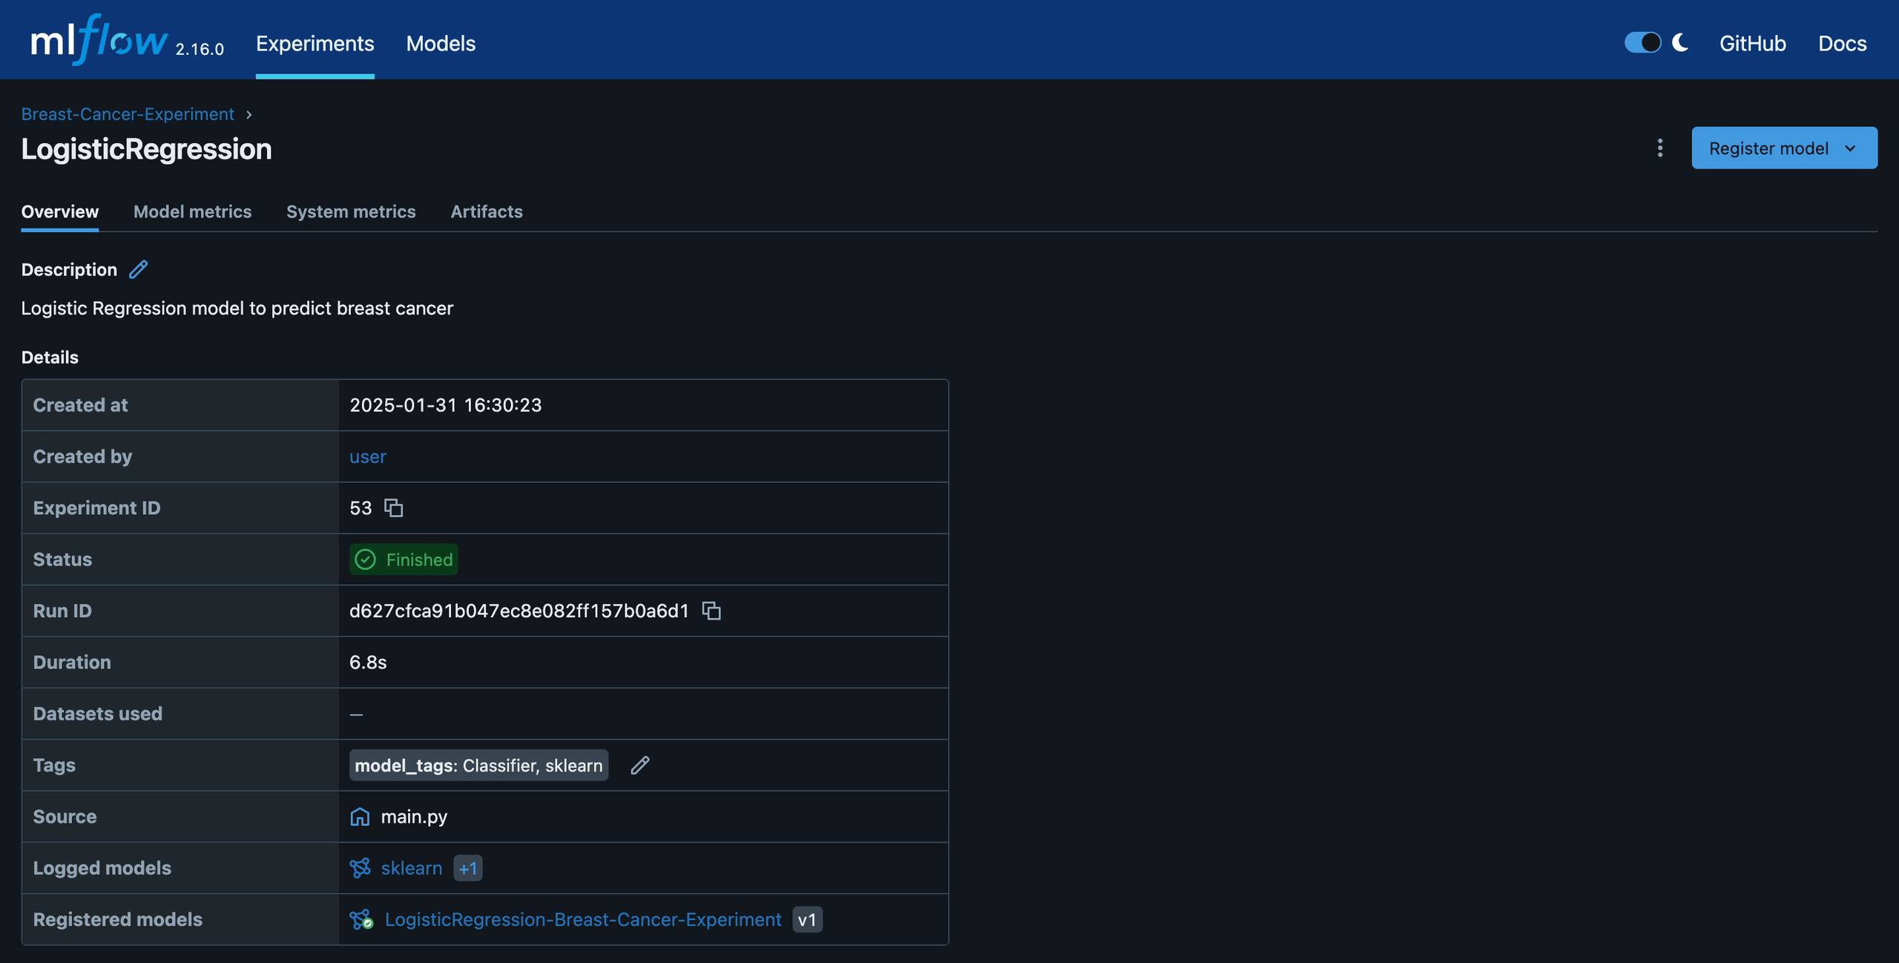Expand the Register model dropdown
The width and height of the screenshot is (1899, 963).
tap(1850, 148)
